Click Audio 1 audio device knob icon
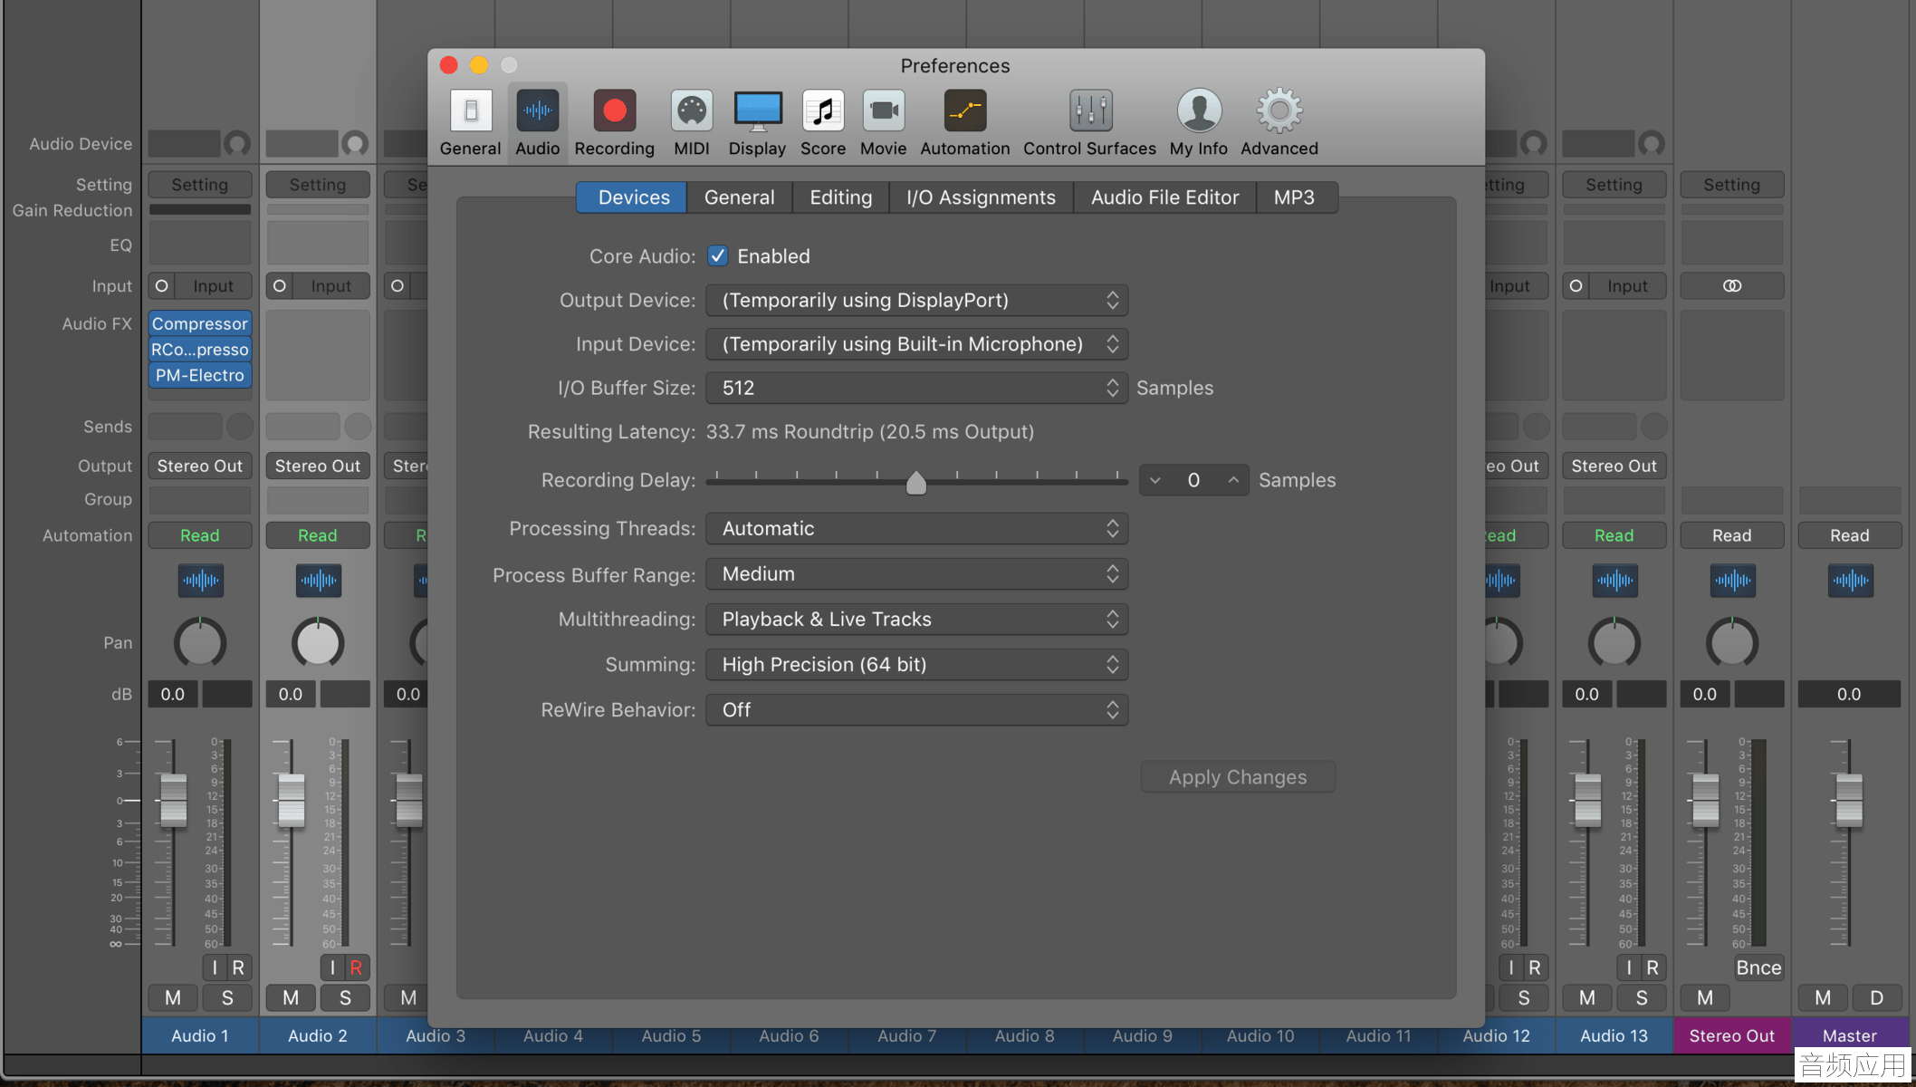Image resolution: width=1916 pixels, height=1087 pixels. coord(237,143)
